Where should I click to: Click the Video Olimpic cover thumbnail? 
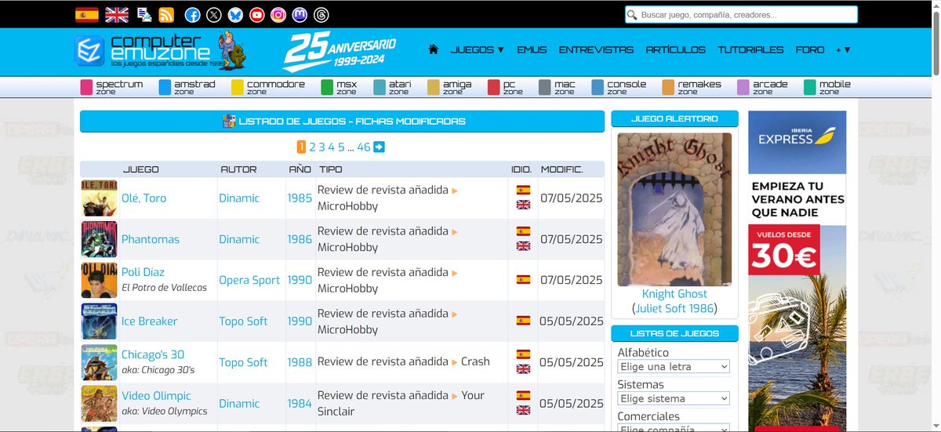point(99,404)
